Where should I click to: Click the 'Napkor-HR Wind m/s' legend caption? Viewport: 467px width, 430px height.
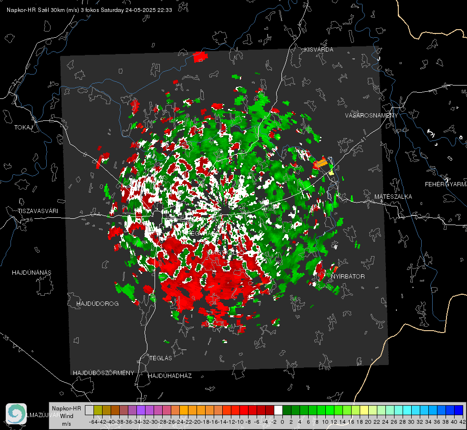tap(66, 416)
